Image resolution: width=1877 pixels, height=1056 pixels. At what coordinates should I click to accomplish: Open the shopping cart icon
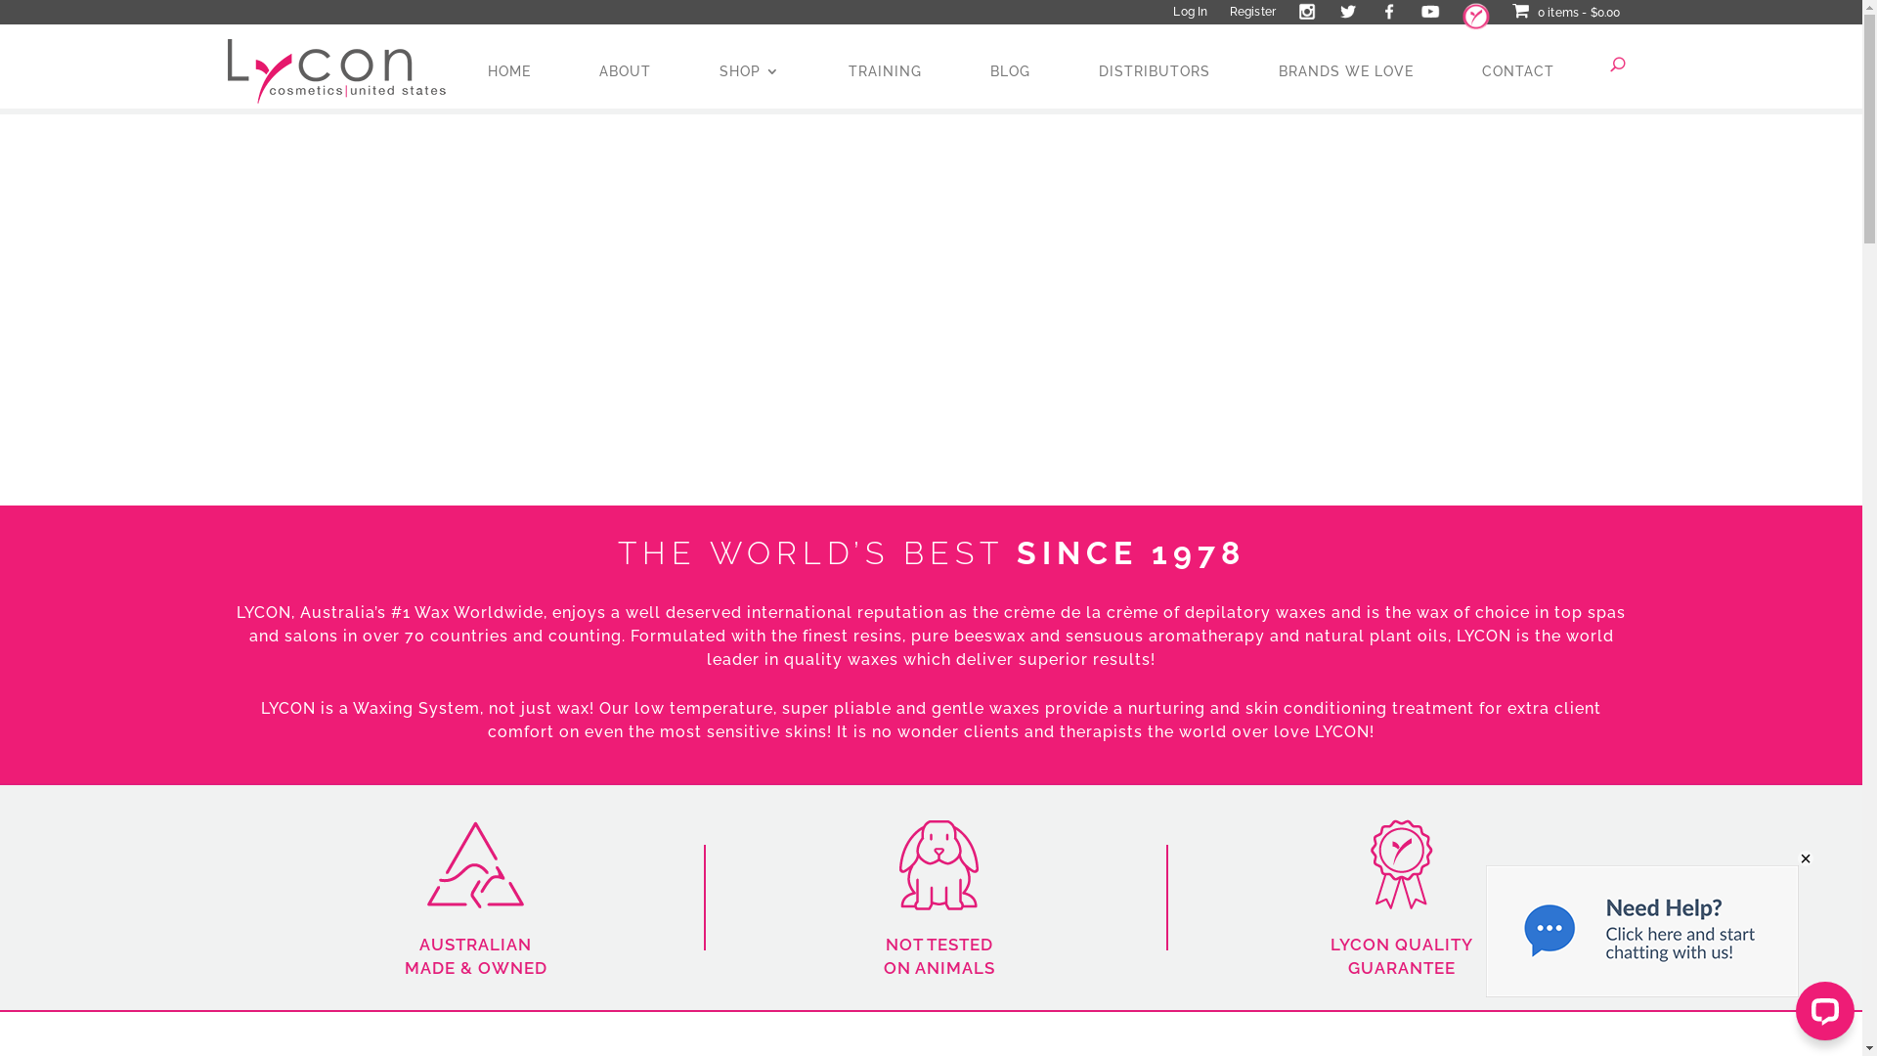tap(1521, 11)
